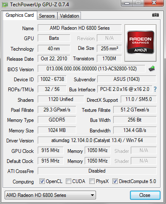Click the Close button
The height and width of the screenshot is (204, 166).
(145, 195)
